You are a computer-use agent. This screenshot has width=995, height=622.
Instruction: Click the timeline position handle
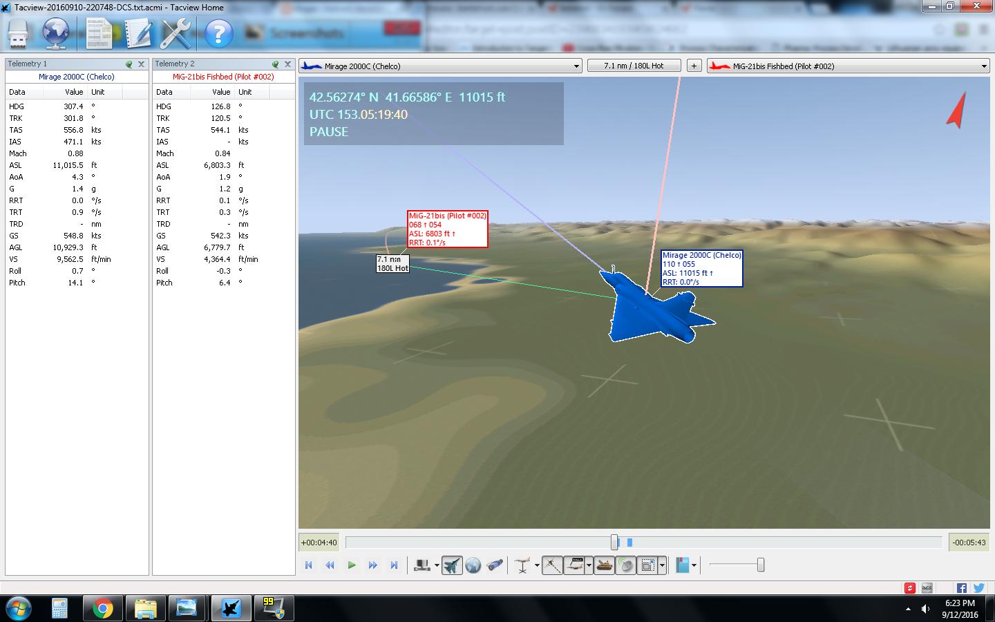(x=614, y=543)
